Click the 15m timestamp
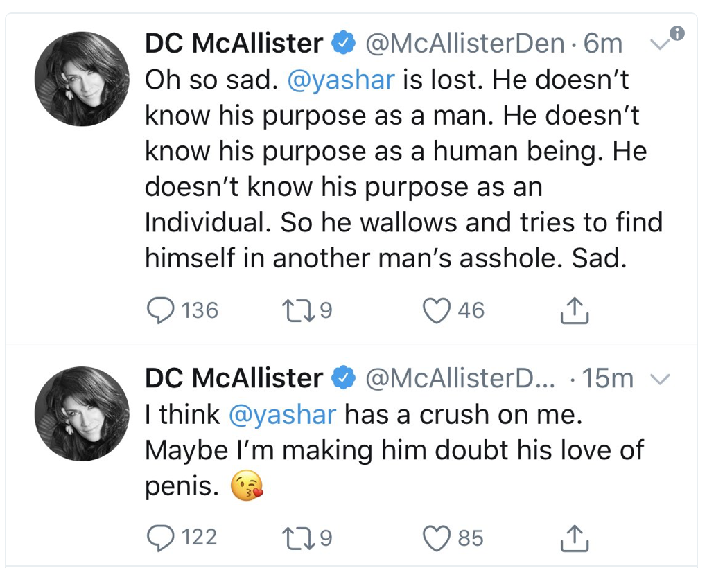 coord(608,378)
